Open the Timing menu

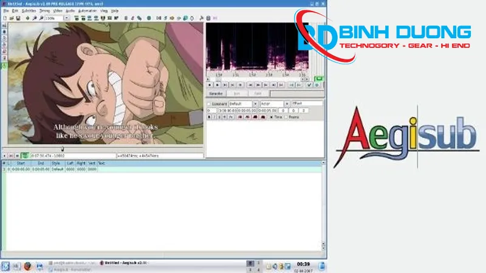point(44,11)
